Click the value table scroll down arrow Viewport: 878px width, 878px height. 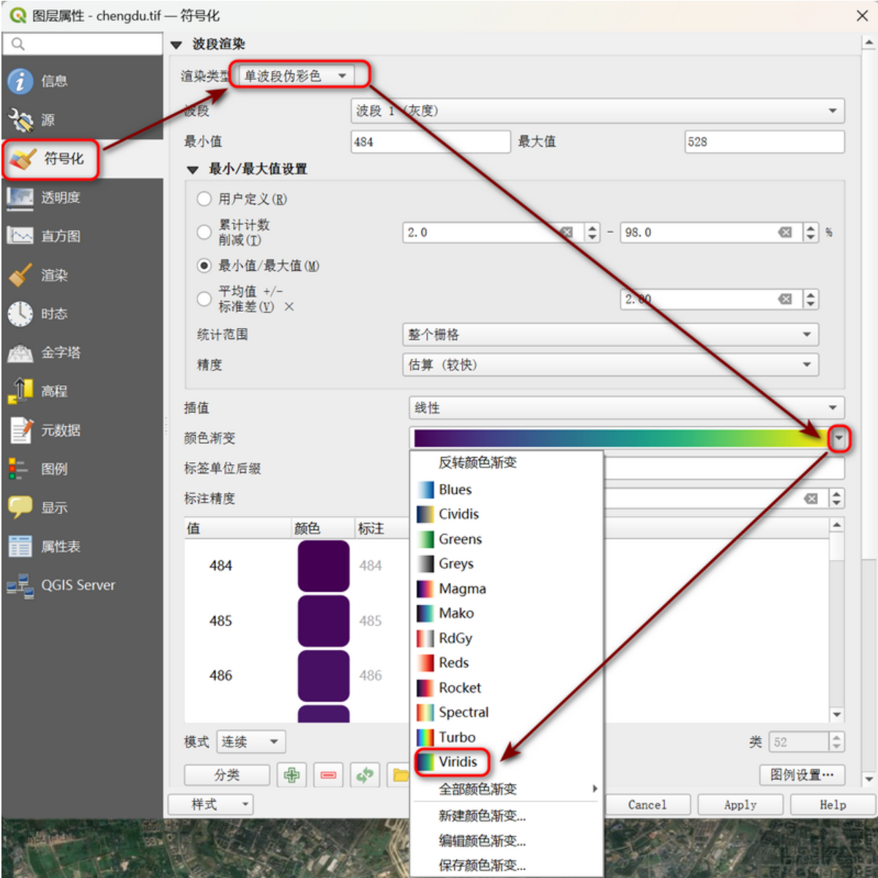(836, 715)
